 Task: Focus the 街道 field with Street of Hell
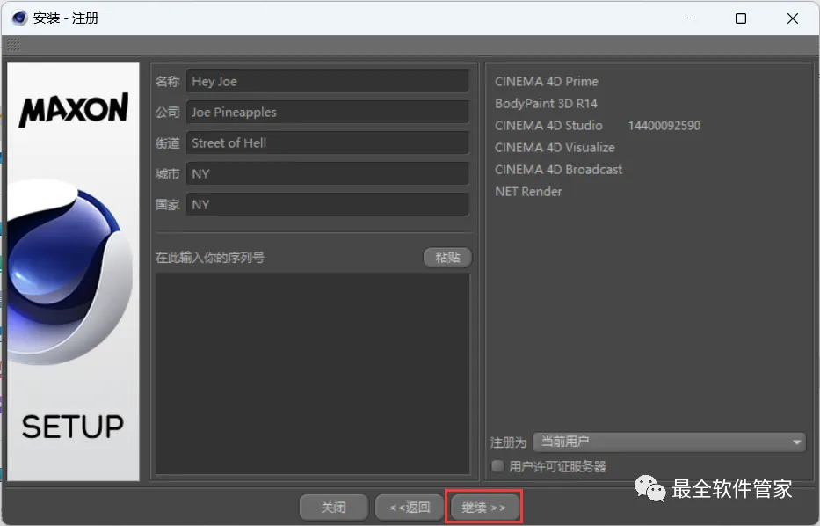pyautogui.click(x=327, y=142)
